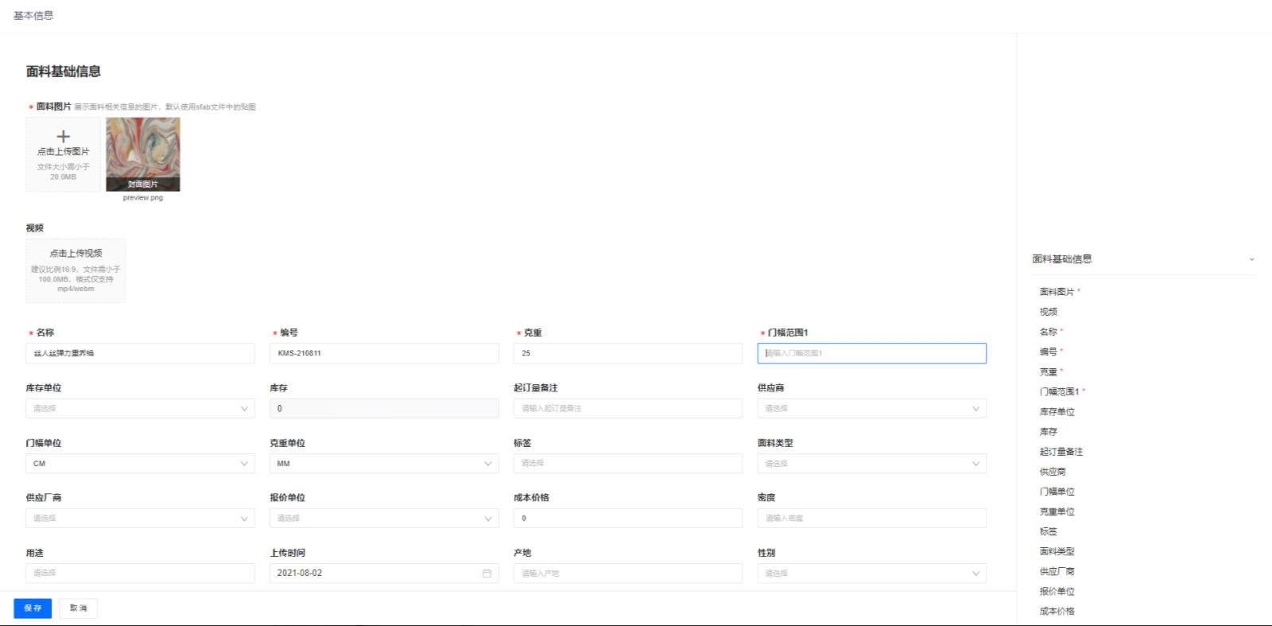This screenshot has width=1272, height=626.
Task: Select the preview.png fabric thumbnail
Action: (143, 154)
